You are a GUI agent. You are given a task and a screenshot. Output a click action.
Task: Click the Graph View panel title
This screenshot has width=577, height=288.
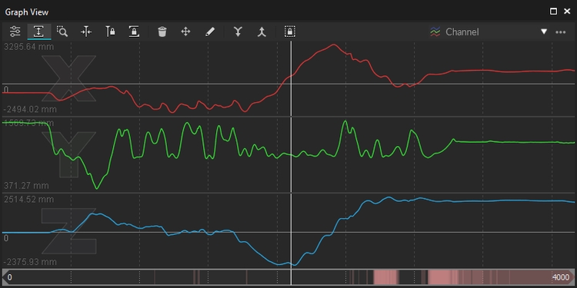point(26,12)
